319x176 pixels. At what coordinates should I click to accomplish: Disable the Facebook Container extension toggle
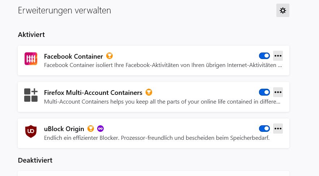coord(264,56)
